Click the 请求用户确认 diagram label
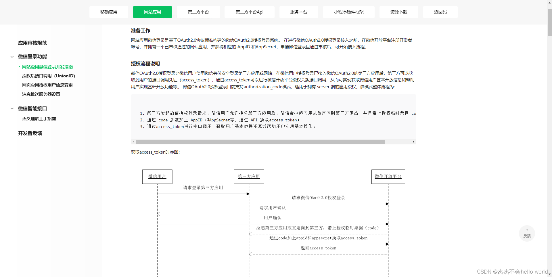Viewport: 552px width, 277px height. [273, 208]
